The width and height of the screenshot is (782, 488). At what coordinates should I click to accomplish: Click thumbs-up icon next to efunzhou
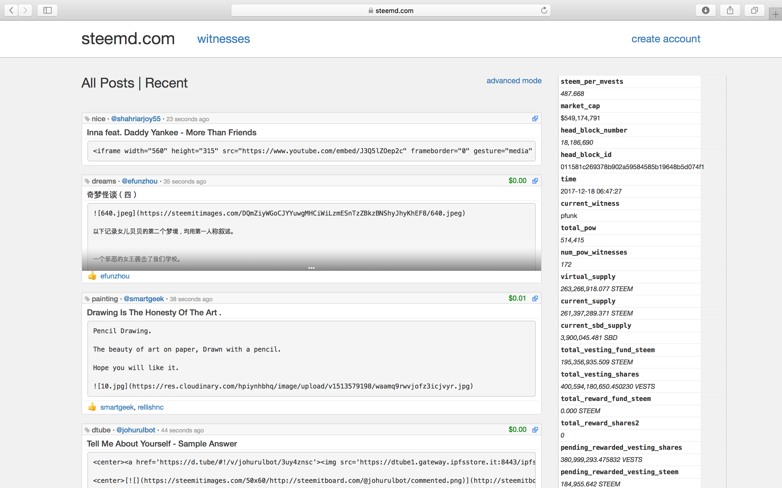click(x=92, y=276)
